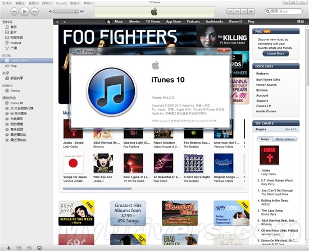Click the Account quick link

[262, 95]
